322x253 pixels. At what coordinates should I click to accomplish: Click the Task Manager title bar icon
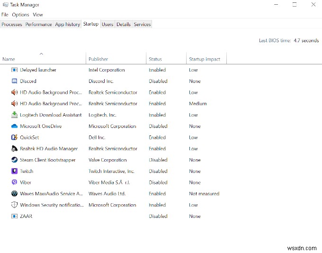[5, 5]
